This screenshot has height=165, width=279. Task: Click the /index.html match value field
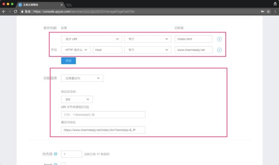click(x=194, y=39)
